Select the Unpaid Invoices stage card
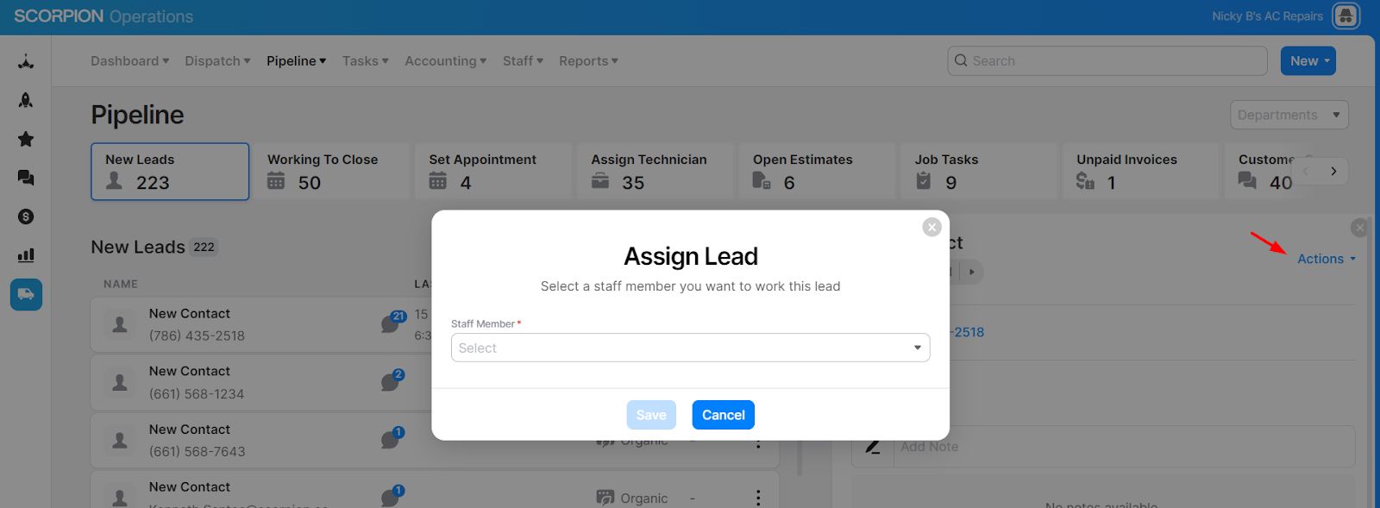This screenshot has width=1380, height=508. [1141, 172]
